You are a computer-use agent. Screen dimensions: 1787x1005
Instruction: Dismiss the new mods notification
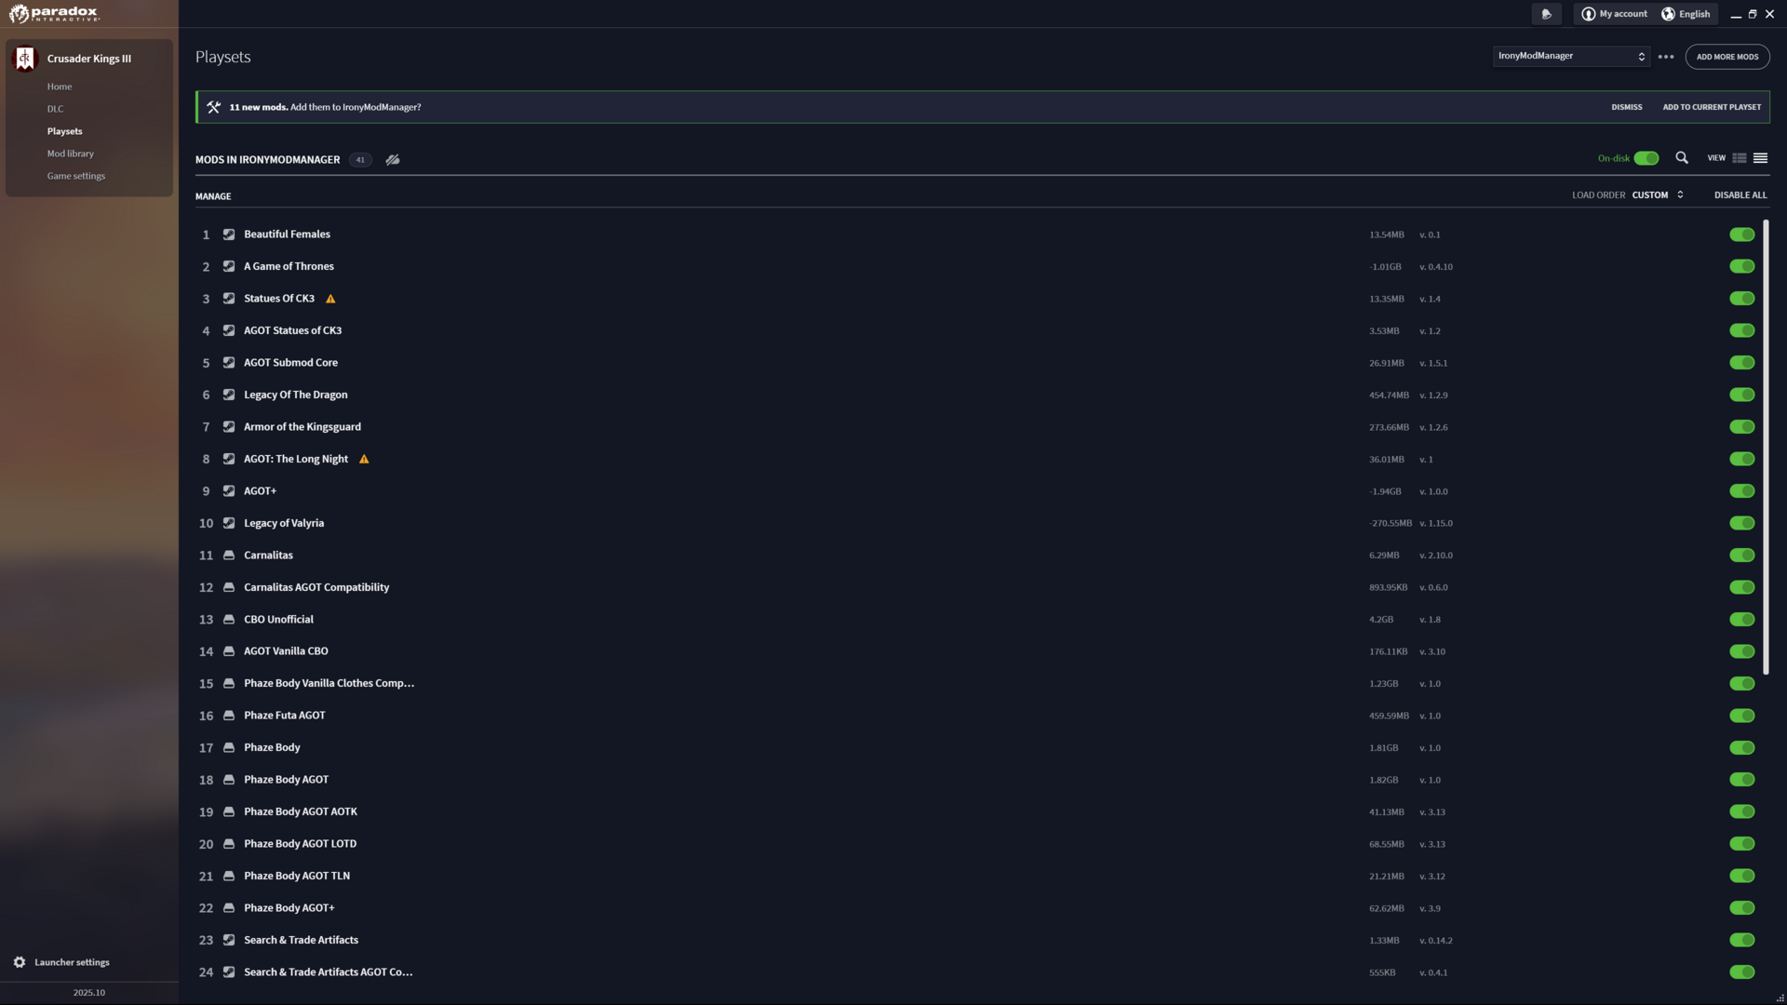tap(1627, 107)
